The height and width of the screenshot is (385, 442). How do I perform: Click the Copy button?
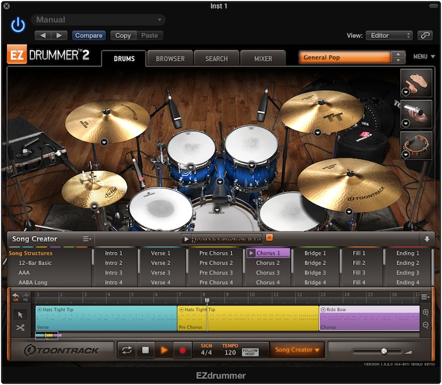coord(123,35)
